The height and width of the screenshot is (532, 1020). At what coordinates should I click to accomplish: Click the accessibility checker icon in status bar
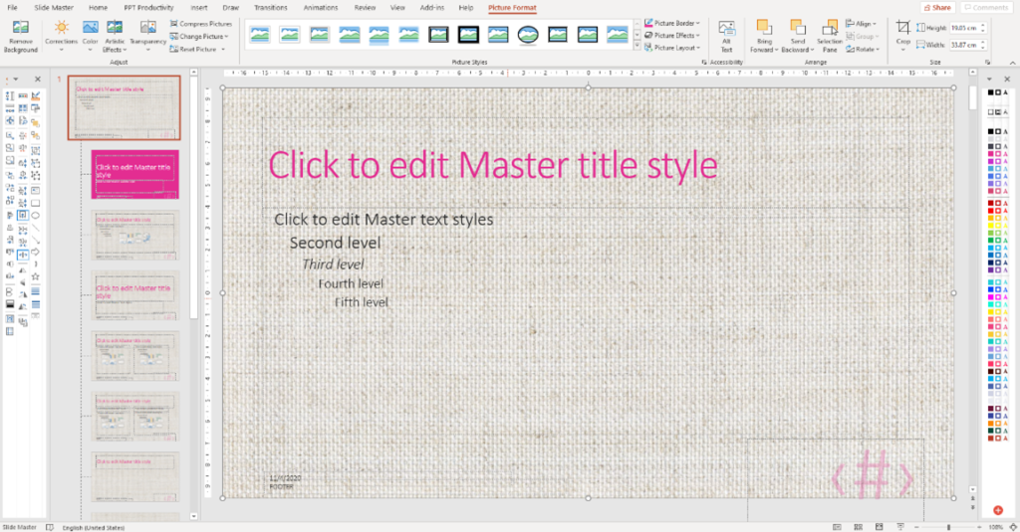(x=50, y=527)
